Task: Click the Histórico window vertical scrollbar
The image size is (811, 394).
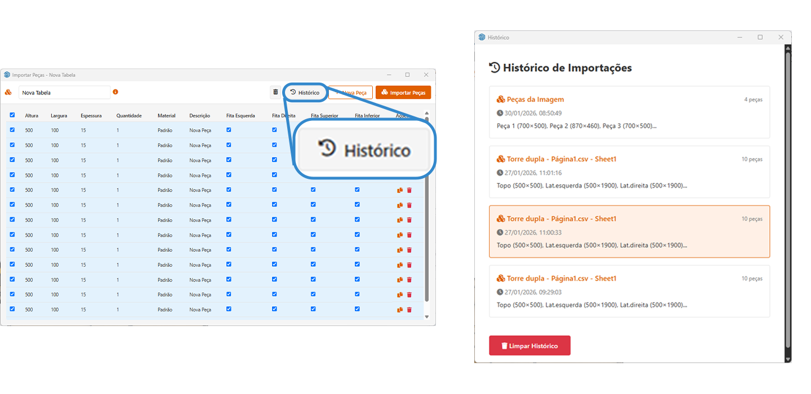Action: 788,197
